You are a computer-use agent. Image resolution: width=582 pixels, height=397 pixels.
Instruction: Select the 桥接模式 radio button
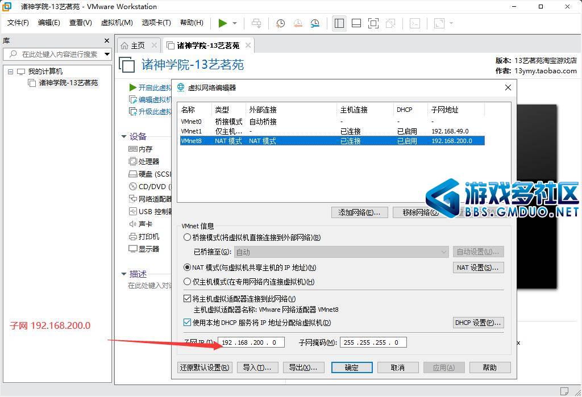pos(188,237)
